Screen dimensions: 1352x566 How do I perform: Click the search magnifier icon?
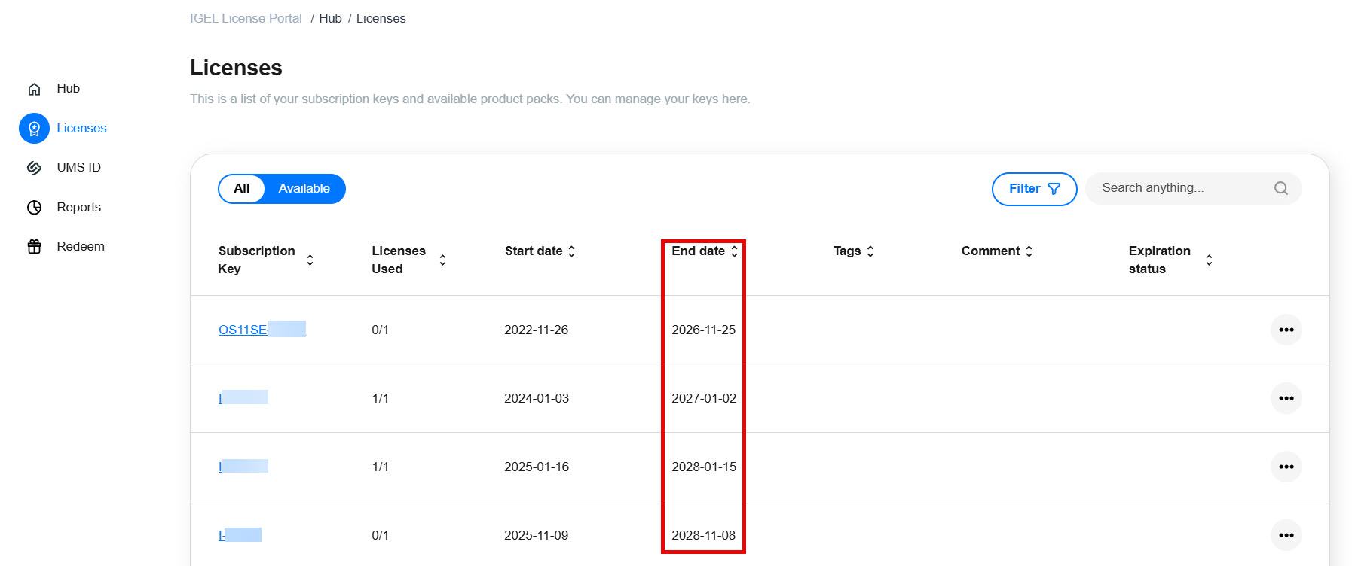1280,189
